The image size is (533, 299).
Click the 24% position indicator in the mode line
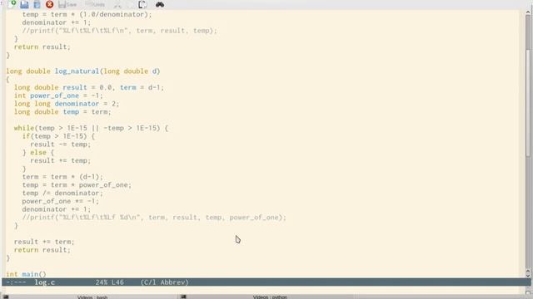102,282
